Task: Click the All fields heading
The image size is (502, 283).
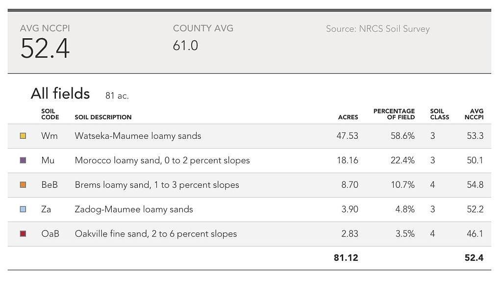Action: coord(60,94)
